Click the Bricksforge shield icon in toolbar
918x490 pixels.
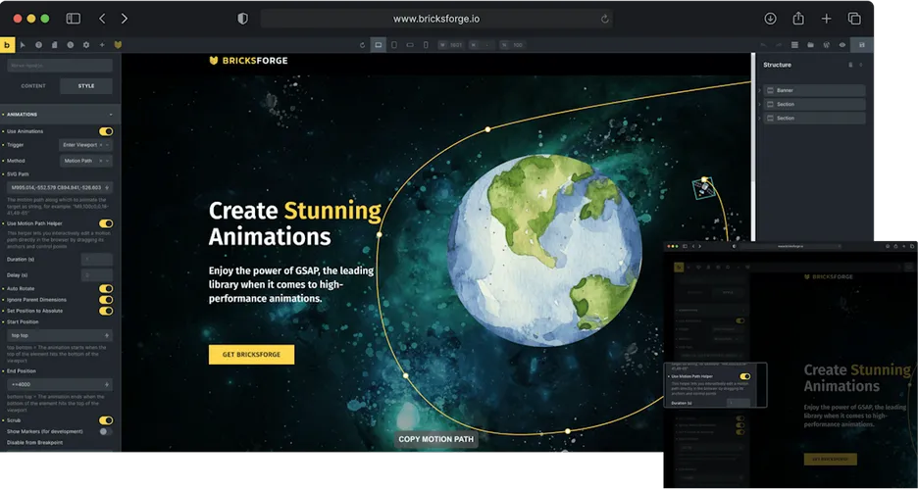coord(117,45)
